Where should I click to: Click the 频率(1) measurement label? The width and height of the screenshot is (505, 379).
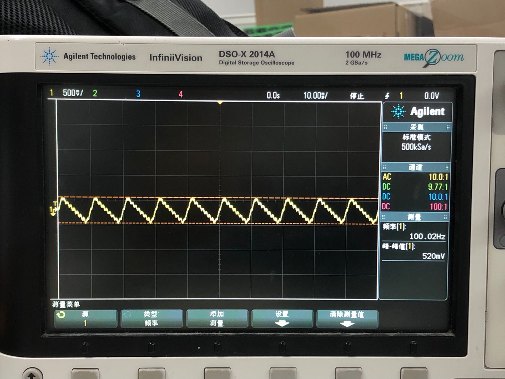tap(394, 227)
